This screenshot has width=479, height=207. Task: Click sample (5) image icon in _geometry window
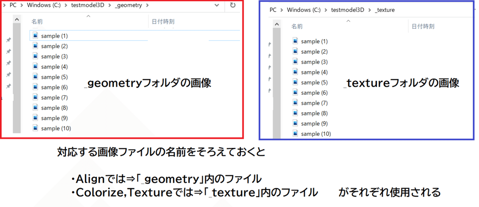pos(36,77)
